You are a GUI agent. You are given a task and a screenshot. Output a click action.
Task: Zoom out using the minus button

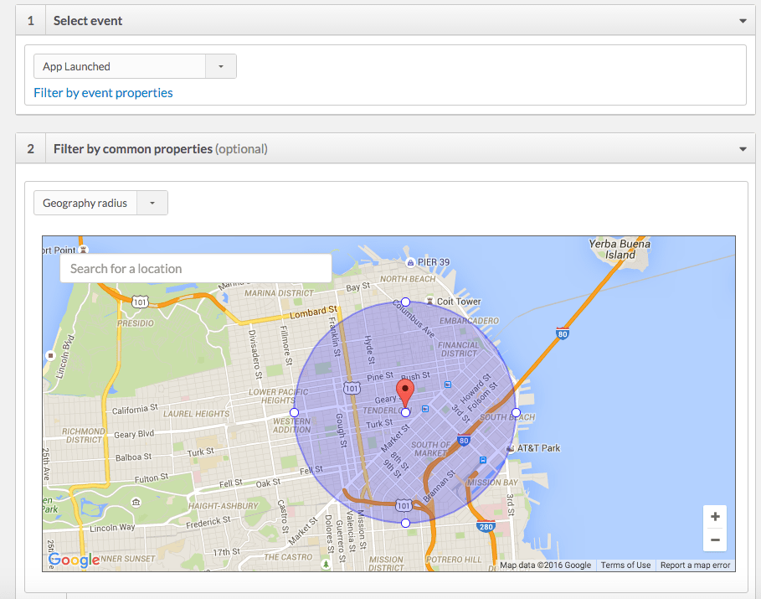(x=714, y=540)
